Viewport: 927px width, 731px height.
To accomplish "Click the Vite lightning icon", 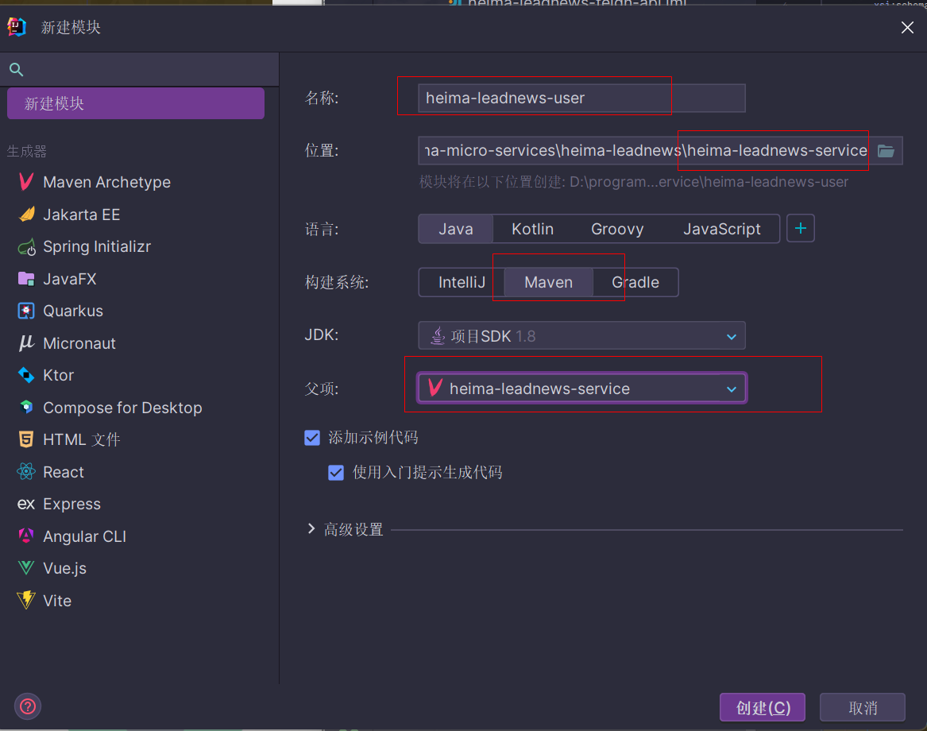I will (x=26, y=601).
